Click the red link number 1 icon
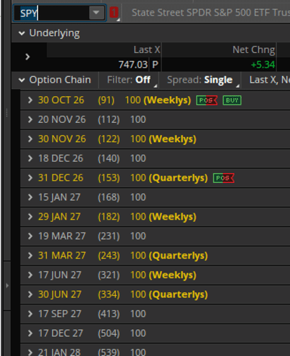290x356 pixels. pos(114,13)
